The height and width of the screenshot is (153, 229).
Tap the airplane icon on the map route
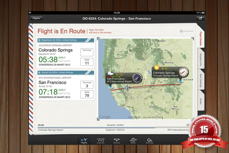127,88
